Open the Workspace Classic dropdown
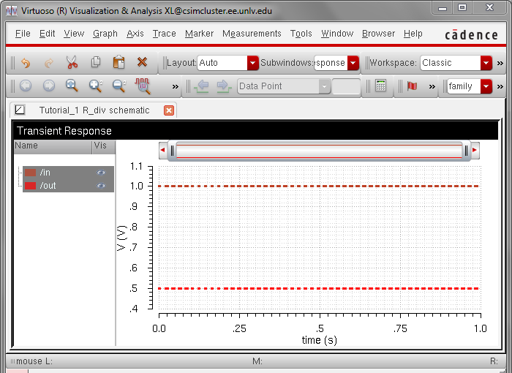 point(486,63)
